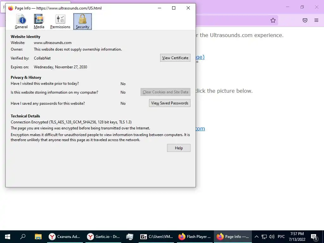Click View Saved Passwords button
This screenshot has width=324, height=243.
(170, 103)
